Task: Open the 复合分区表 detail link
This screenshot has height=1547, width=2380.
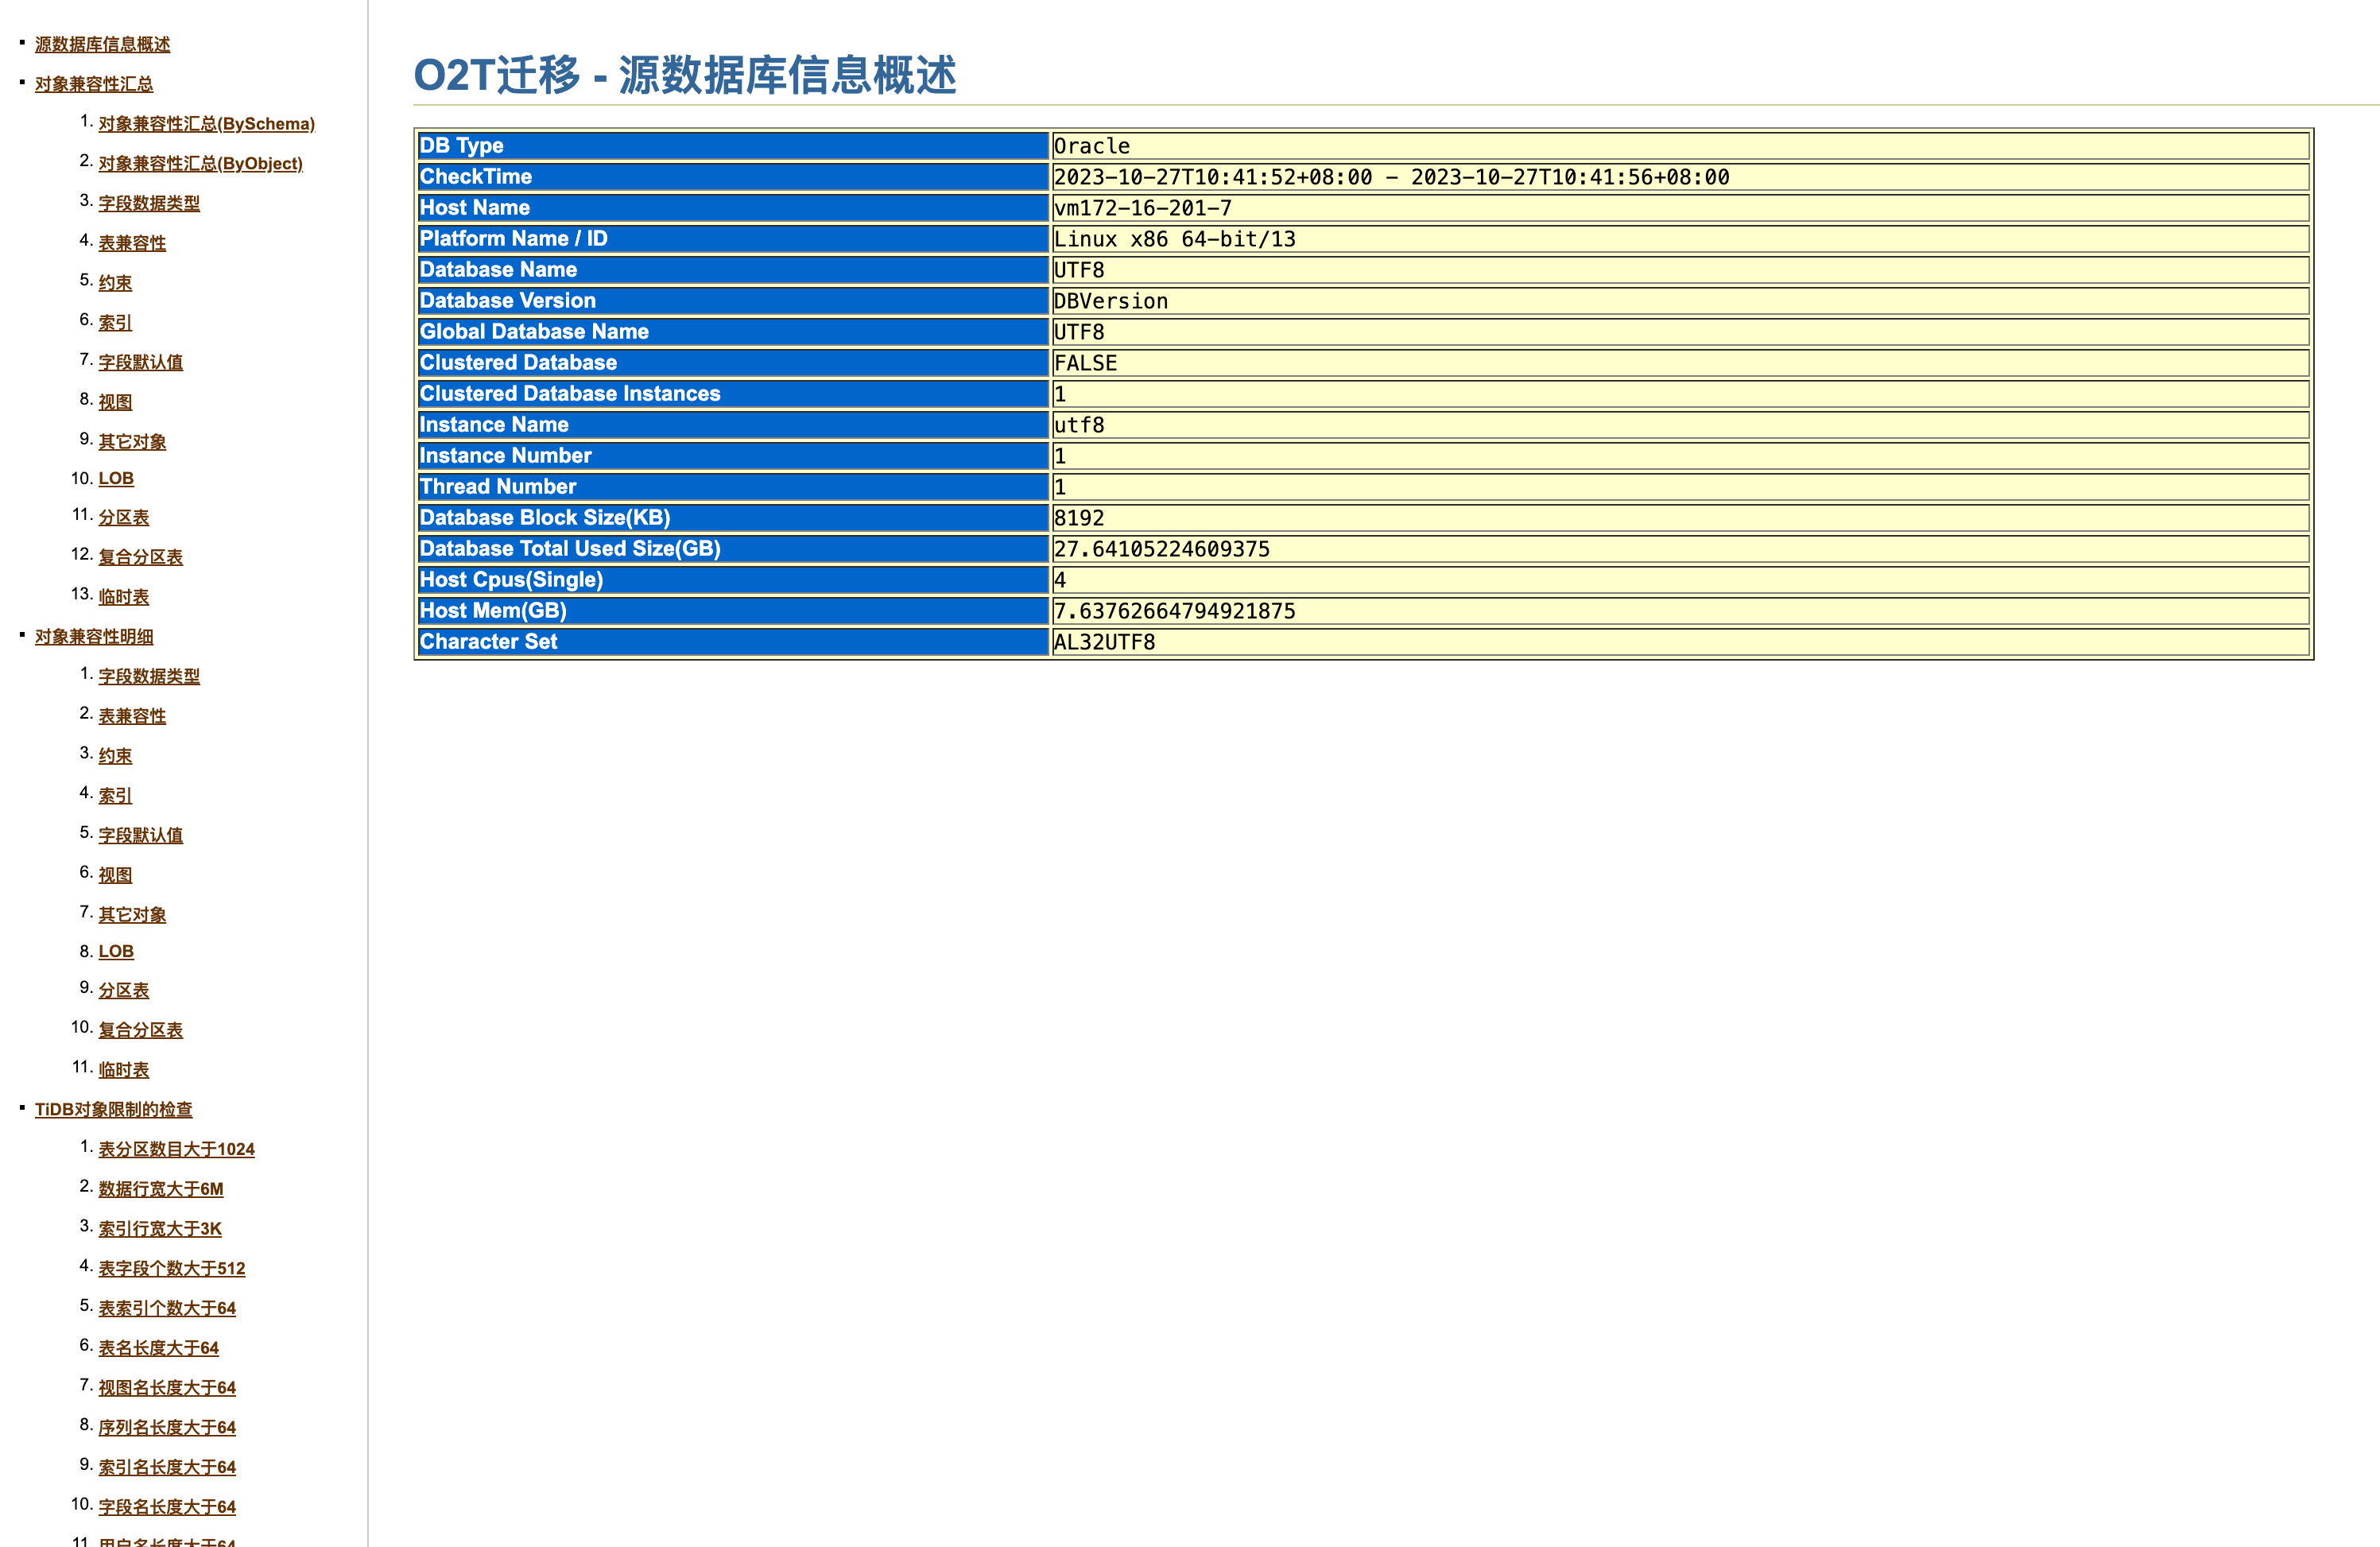Action: (x=140, y=1029)
